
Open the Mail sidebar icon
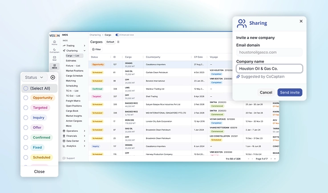tap(54, 59)
